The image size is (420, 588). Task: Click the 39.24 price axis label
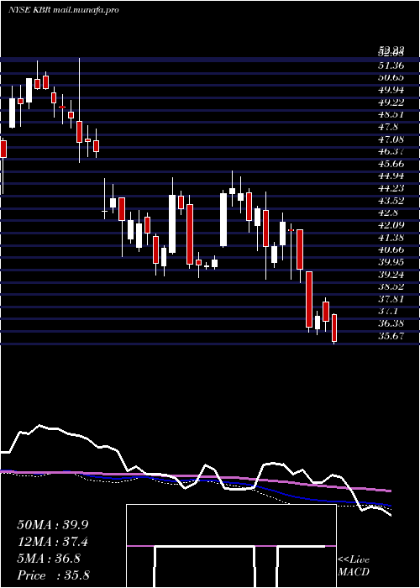coord(391,274)
